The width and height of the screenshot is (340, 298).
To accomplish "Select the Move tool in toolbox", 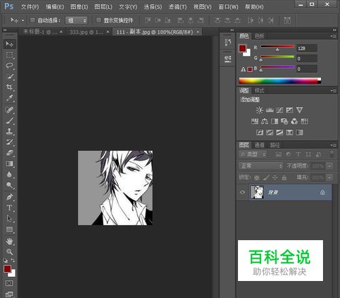I will click(10, 44).
